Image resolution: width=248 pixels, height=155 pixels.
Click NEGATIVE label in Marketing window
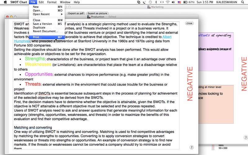click(x=244, y=74)
